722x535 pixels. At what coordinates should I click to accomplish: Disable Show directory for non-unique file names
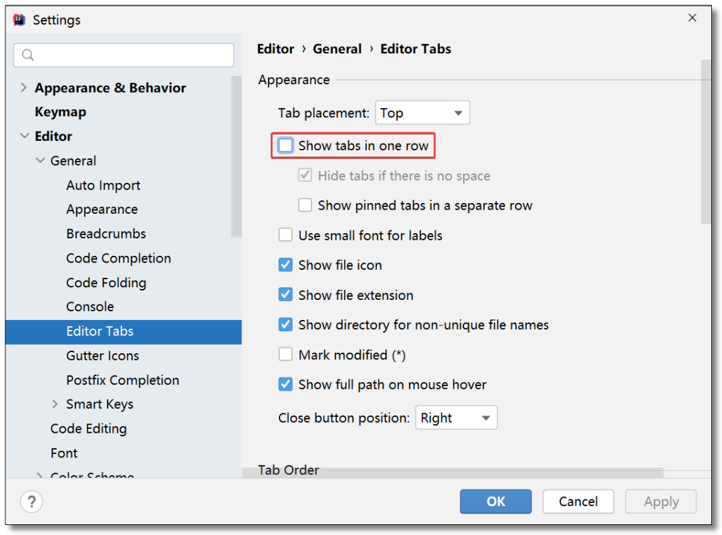coord(285,325)
